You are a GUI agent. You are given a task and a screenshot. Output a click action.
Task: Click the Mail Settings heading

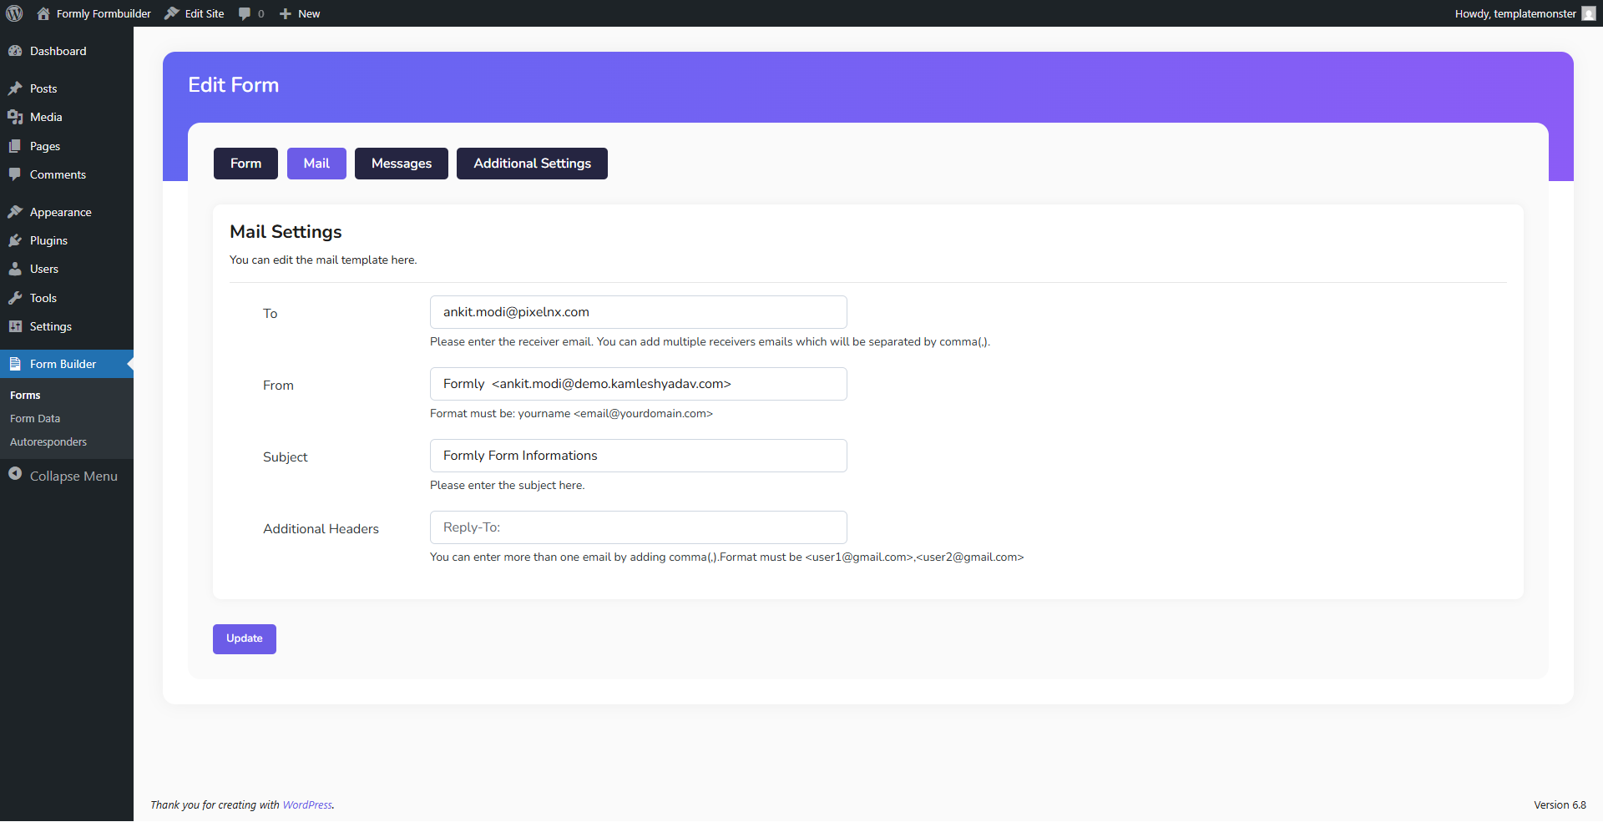pos(286,232)
